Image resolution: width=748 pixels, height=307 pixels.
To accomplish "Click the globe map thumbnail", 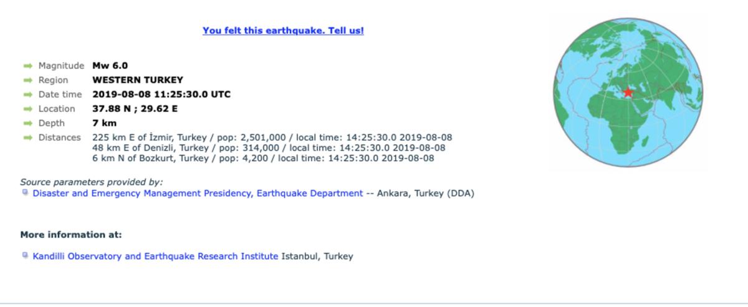I will click(628, 93).
